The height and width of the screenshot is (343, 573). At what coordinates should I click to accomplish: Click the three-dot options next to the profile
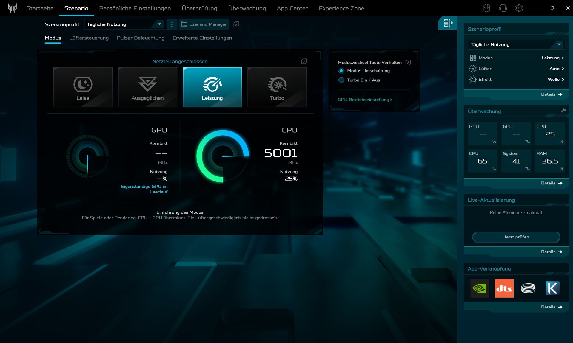tap(172, 24)
